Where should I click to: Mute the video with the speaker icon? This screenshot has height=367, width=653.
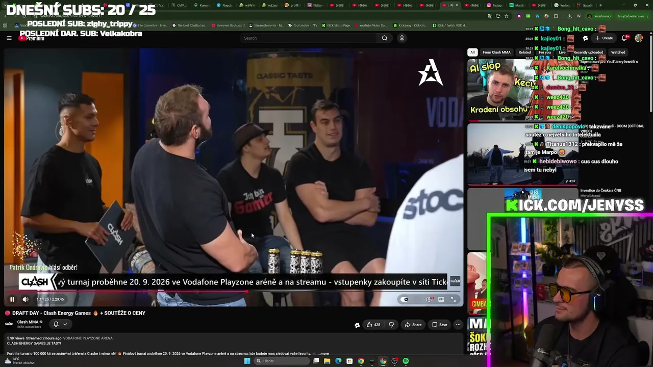[x=26, y=299]
